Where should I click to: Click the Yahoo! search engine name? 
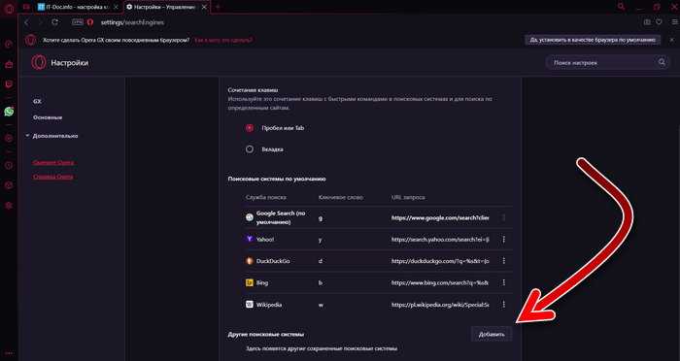click(x=265, y=240)
